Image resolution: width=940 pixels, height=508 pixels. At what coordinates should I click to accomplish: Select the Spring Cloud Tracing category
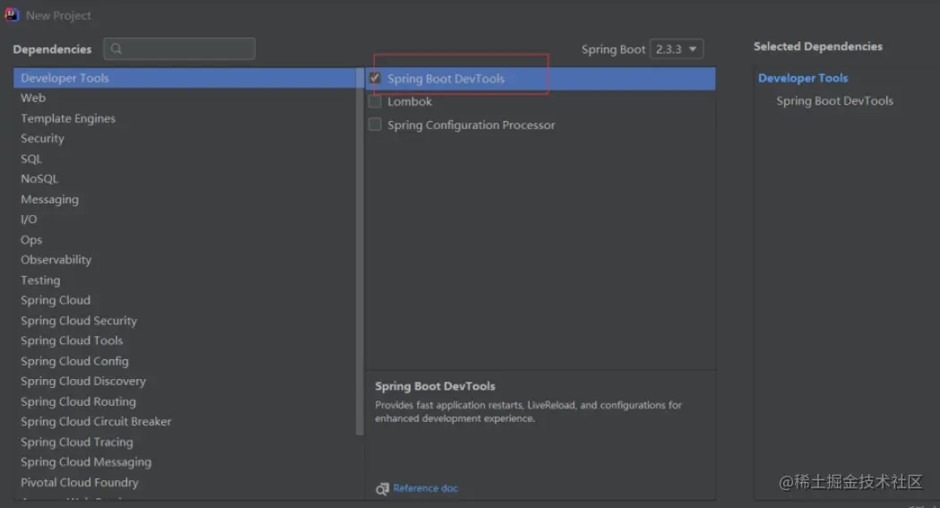[185, 442]
